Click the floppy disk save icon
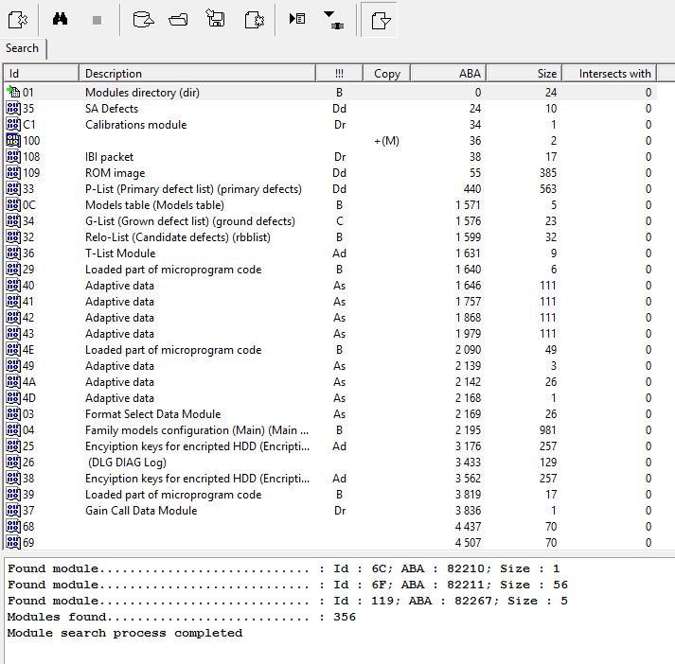Image resolution: width=675 pixels, height=664 pixels. coord(216,19)
